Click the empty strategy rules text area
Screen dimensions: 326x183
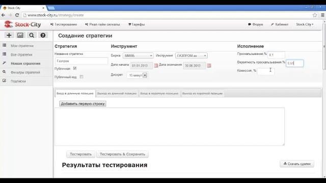[170, 127]
